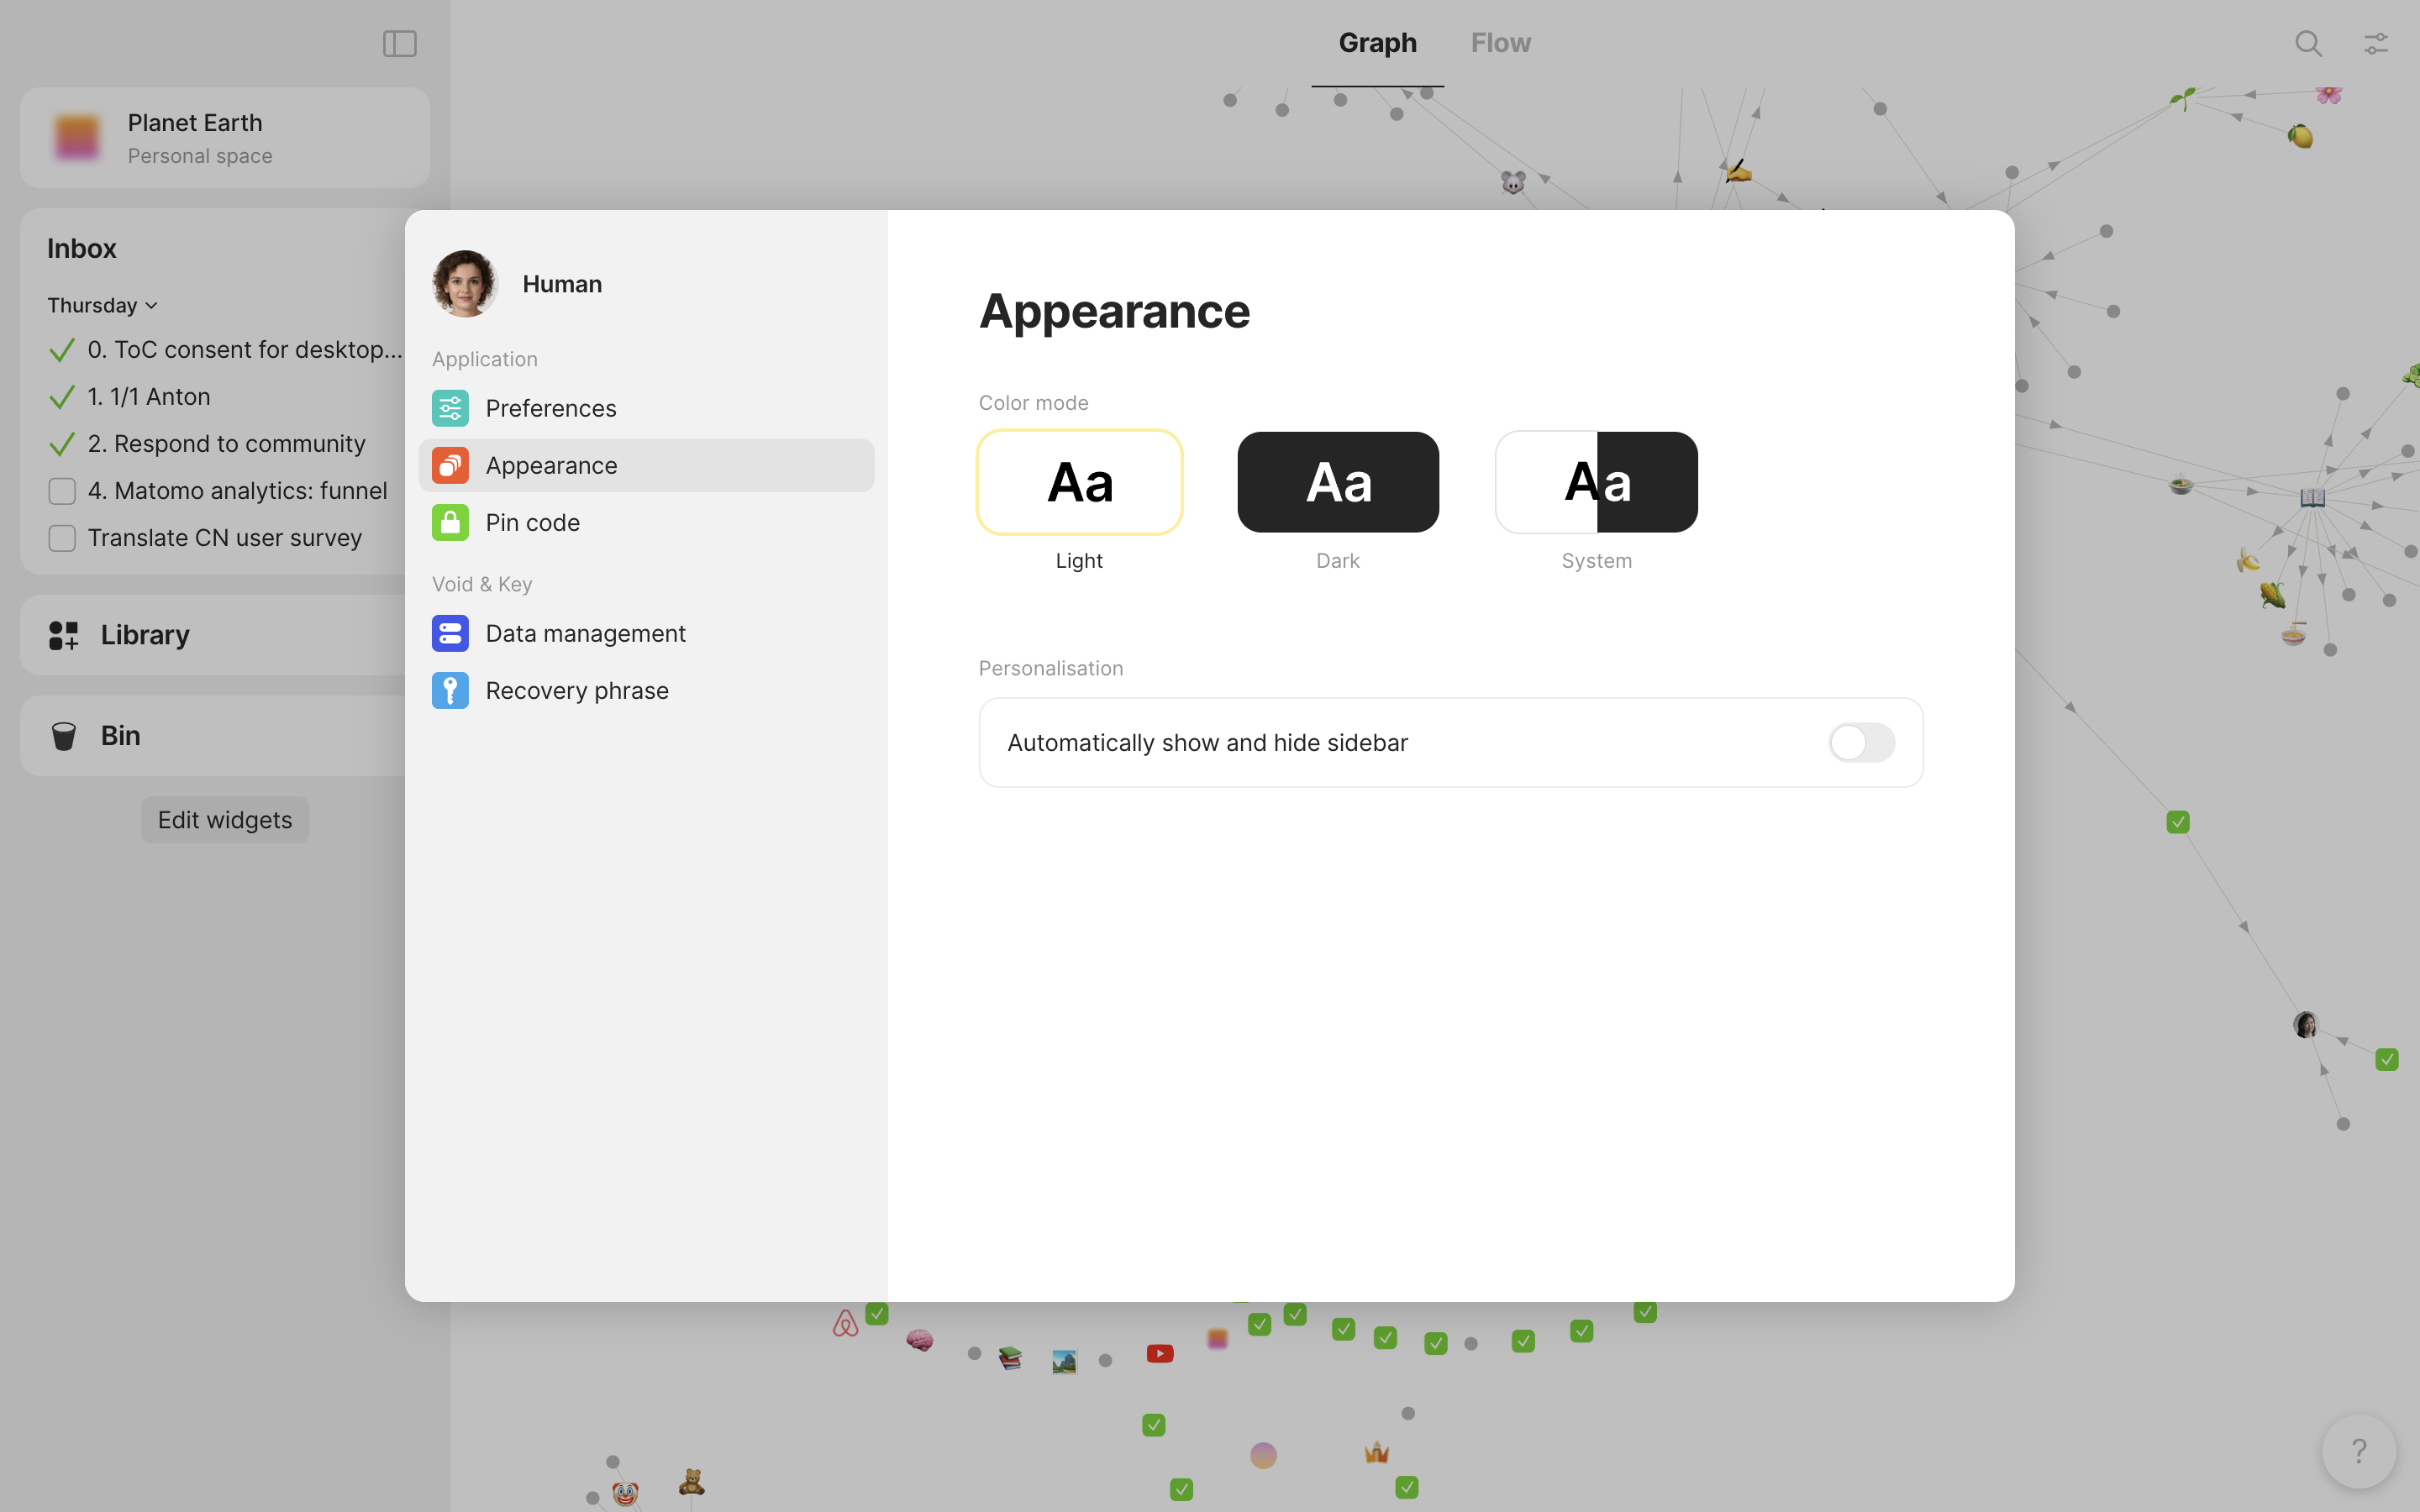Enable automatically show and hide sidebar
This screenshot has height=1512, width=2420.
click(1860, 742)
